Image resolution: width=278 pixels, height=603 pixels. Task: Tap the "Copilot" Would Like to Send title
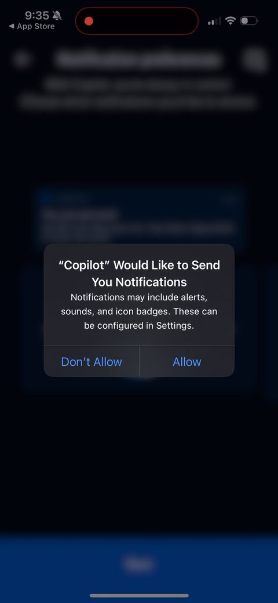click(139, 274)
